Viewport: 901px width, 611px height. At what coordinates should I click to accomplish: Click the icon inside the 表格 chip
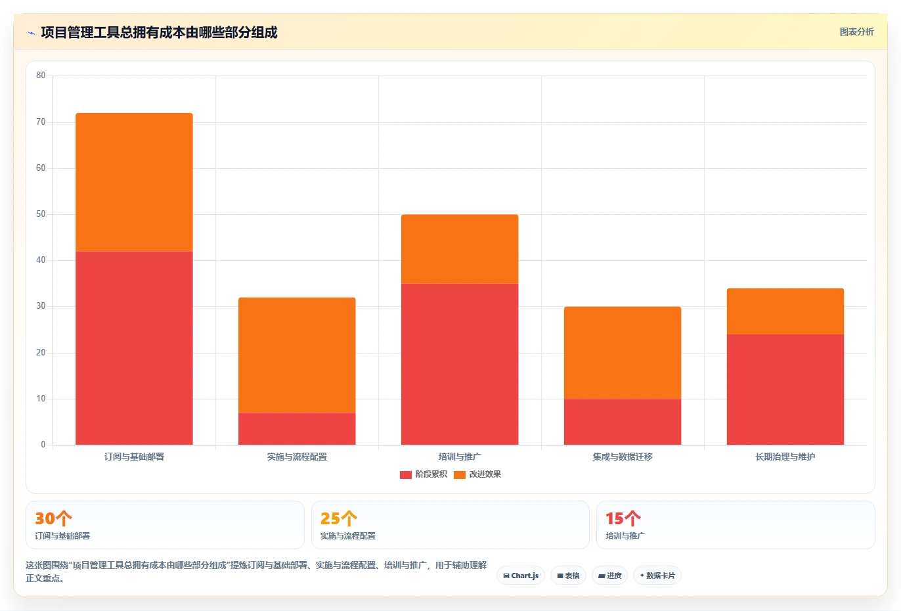click(x=560, y=576)
